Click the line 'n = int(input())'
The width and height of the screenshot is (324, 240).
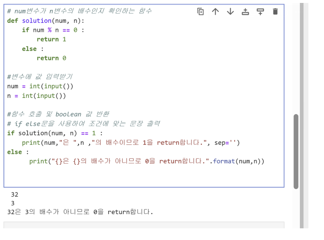point(37,96)
